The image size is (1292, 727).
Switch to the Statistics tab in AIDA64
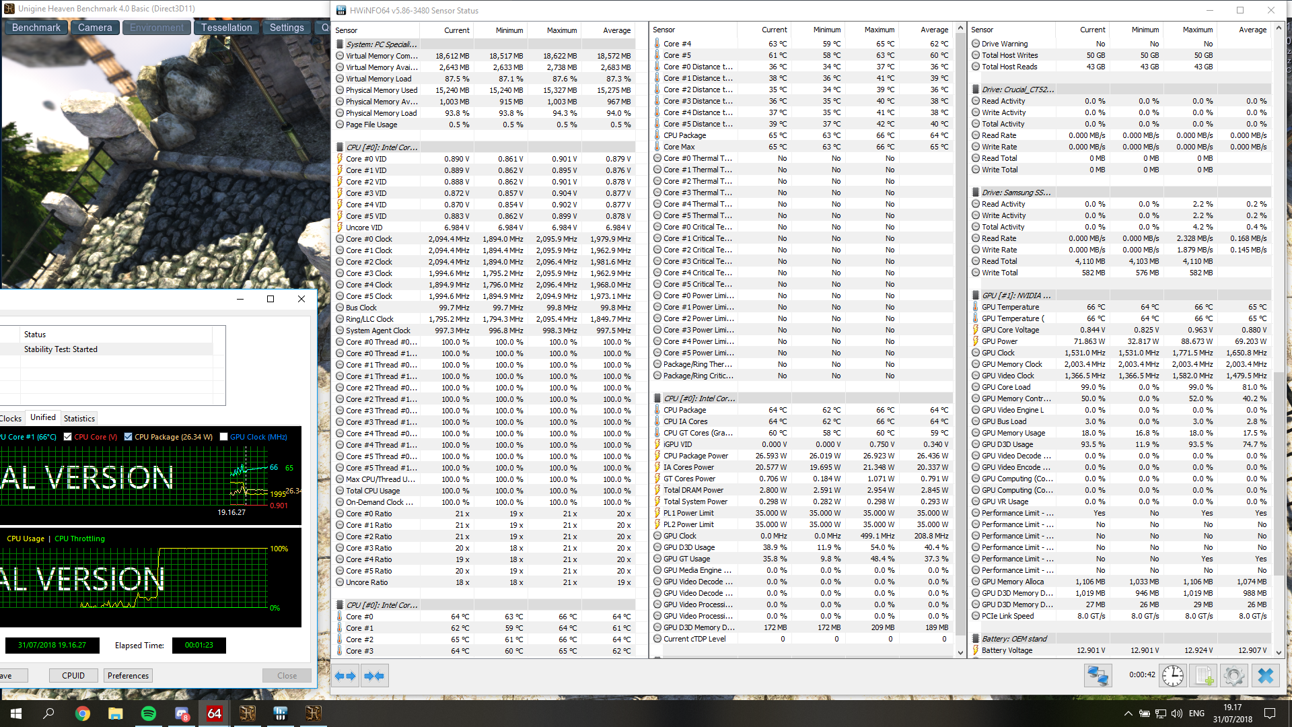pyautogui.click(x=79, y=418)
